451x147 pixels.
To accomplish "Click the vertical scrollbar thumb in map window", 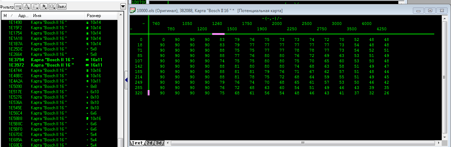I will point(444,78).
